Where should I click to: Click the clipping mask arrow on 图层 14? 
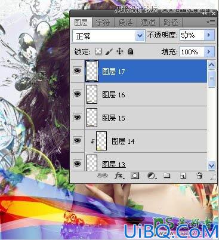tap(92, 141)
